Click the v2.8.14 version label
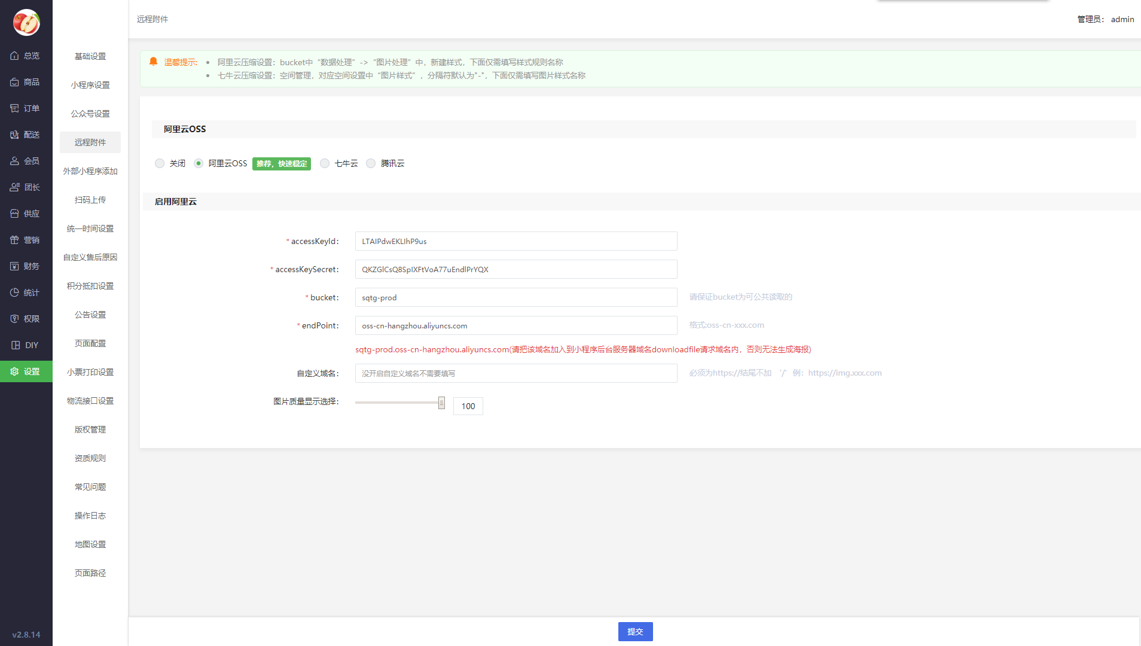Image resolution: width=1141 pixels, height=646 pixels. coord(26,635)
